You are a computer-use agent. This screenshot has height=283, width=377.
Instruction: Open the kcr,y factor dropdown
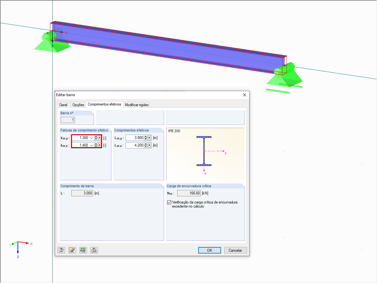pos(91,138)
